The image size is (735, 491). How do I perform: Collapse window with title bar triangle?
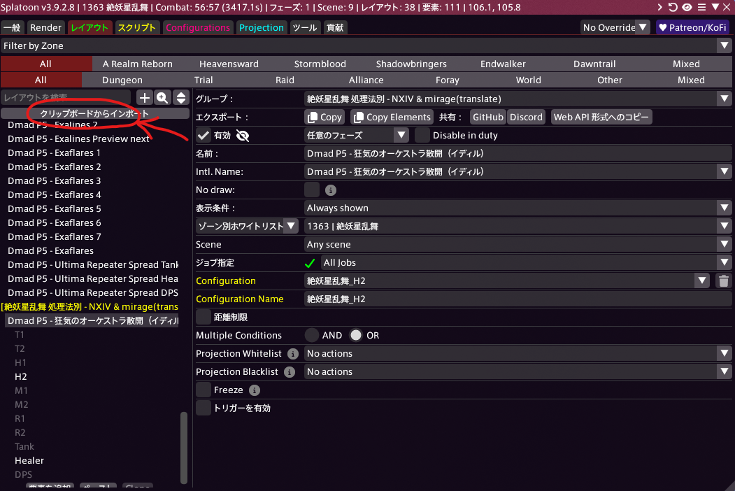click(x=715, y=7)
